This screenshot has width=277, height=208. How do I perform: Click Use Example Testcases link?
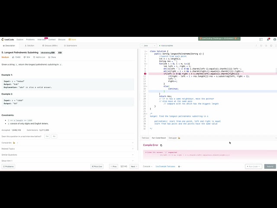point(165,166)
